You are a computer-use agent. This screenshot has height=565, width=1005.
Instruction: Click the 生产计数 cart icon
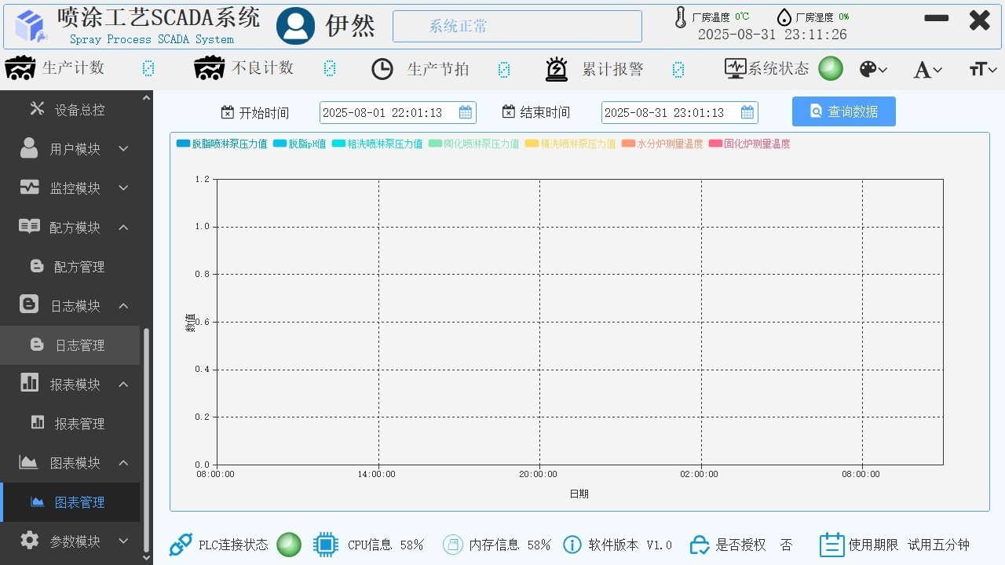click(20, 68)
